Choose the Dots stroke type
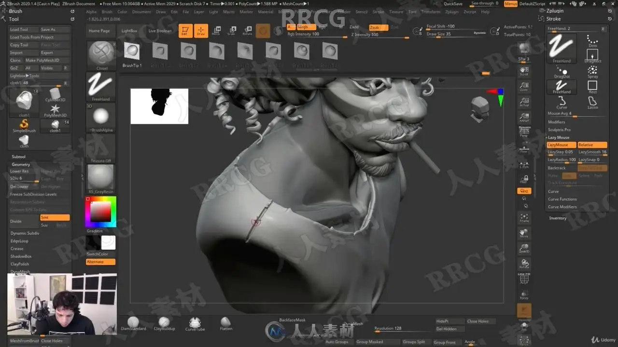Image resolution: width=618 pixels, height=347 pixels. (592, 41)
